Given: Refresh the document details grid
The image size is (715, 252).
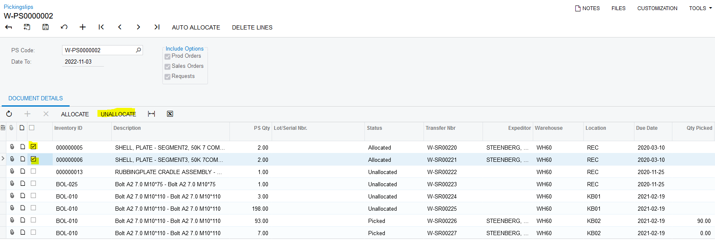Looking at the screenshot, I should pyautogui.click(x=9, y=114).
